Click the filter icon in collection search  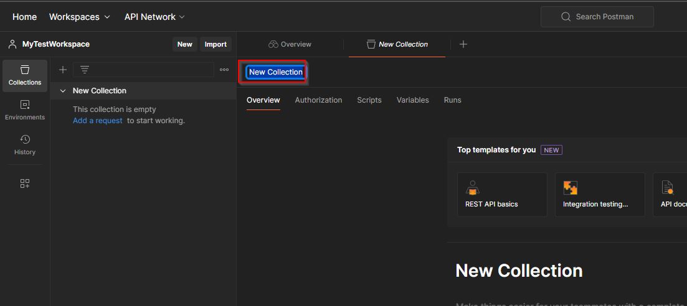coord(85,70)
